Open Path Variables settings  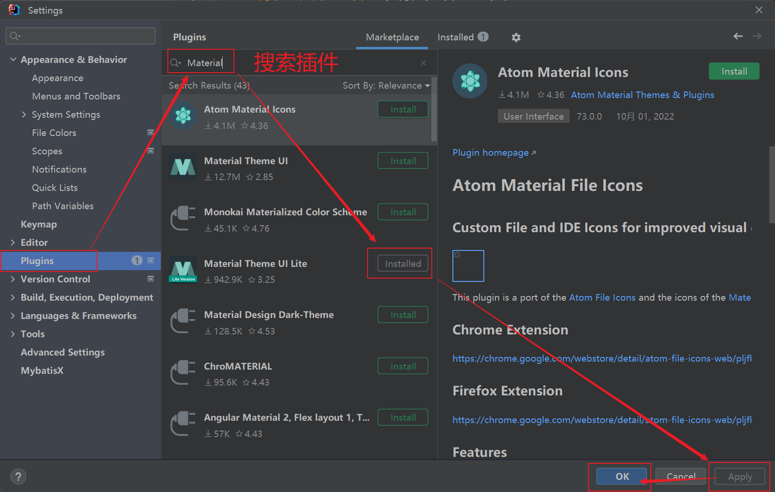pos(63,206)
